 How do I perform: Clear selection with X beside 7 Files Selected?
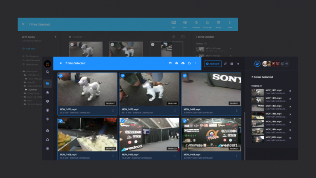click(60, 63)
